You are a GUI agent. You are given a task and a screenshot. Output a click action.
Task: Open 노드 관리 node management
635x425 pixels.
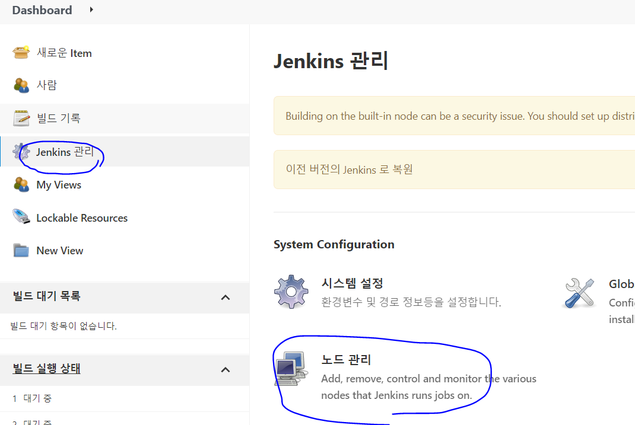click(346, 359)
